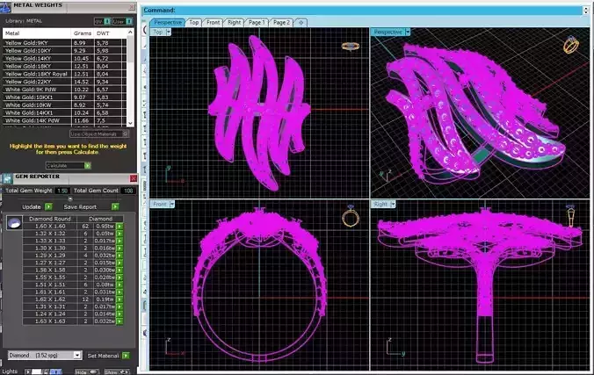This screenshot has width=594, height=375.
Task: Click green arrow for 1.51 X 1.51 gem row
Action: point(120,285)
